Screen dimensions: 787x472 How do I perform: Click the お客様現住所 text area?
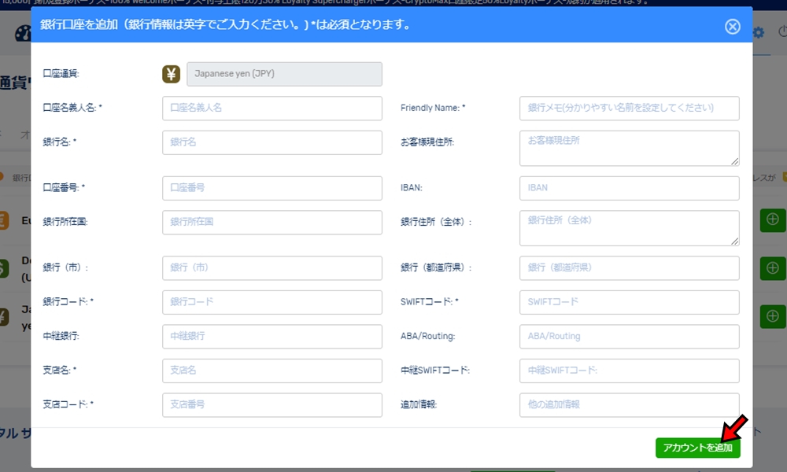[628, 148]
